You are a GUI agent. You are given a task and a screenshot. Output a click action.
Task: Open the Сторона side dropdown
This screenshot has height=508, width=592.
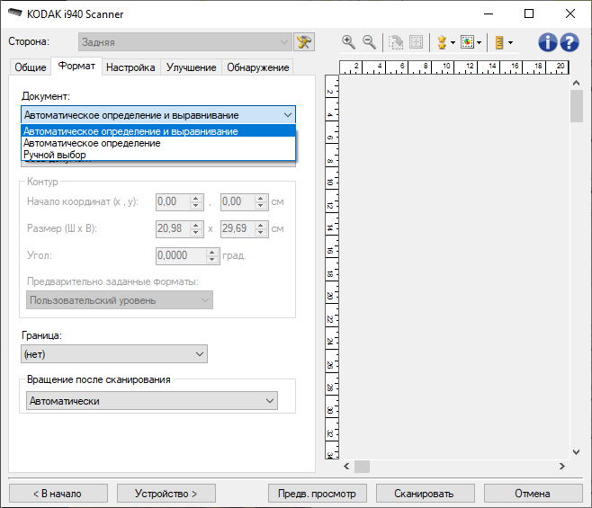click(185, 42)
